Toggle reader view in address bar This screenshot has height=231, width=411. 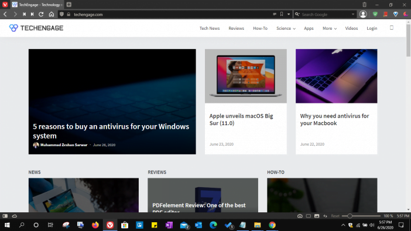coord(275,14)
